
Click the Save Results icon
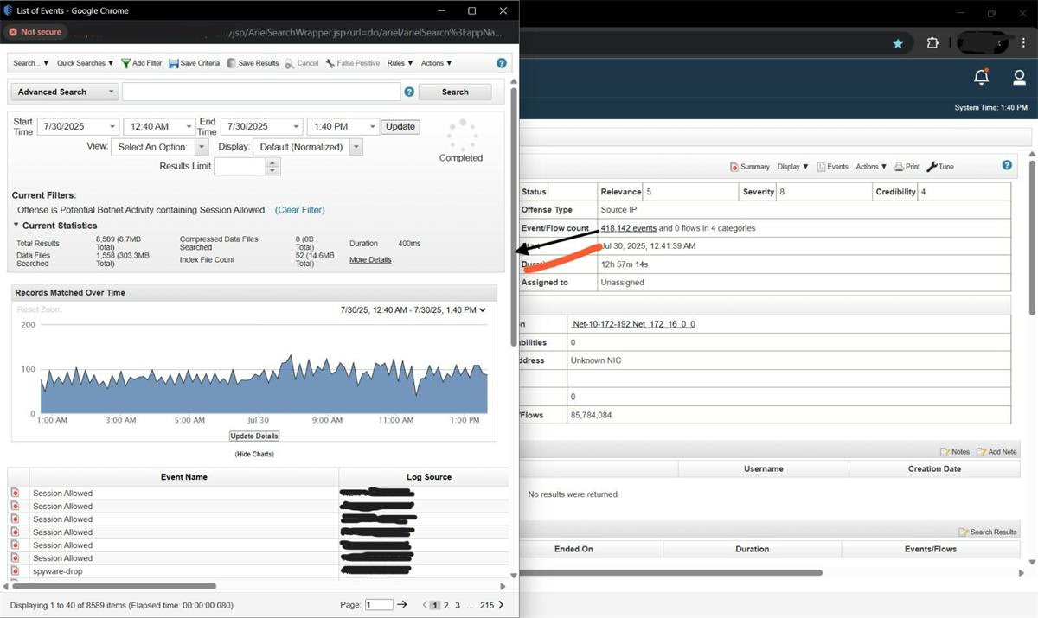[x=231, y=63]
